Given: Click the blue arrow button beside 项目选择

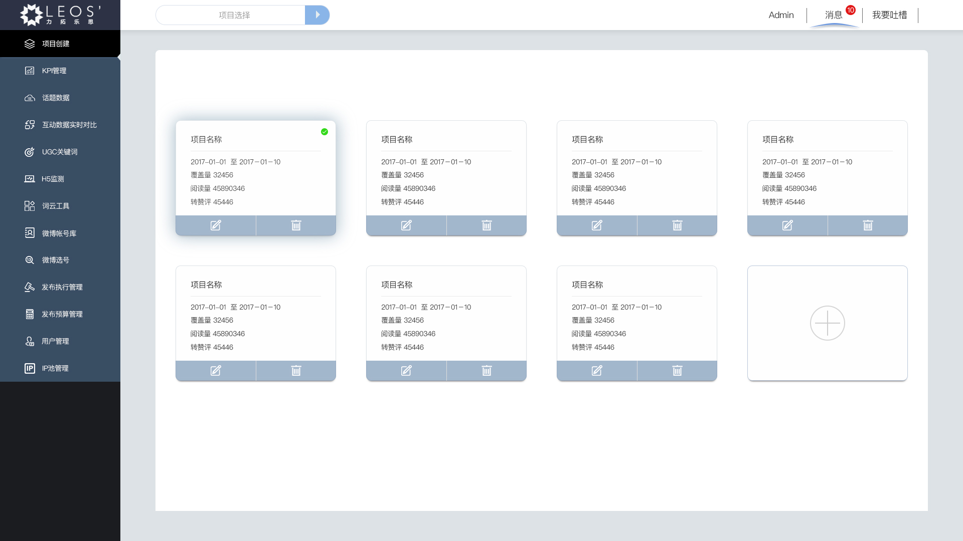Looking at the screenshot, I should click(x=317, y=15).
